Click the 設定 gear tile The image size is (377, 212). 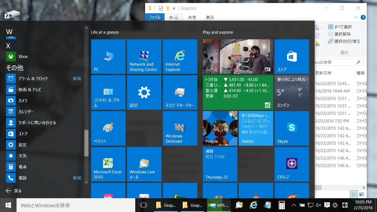[x=144, y=92]
